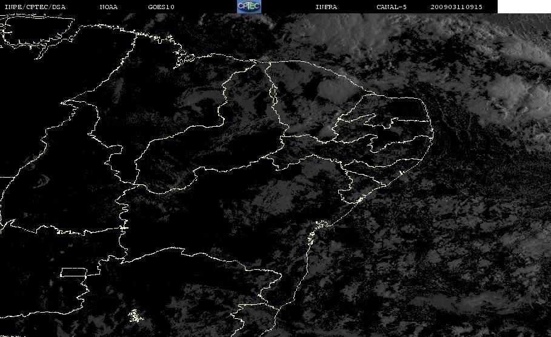Screen dimensions: 551x337
Task: Click the 200903110915 timestamp
Action: pyautogui.click(x=456, y=7)
